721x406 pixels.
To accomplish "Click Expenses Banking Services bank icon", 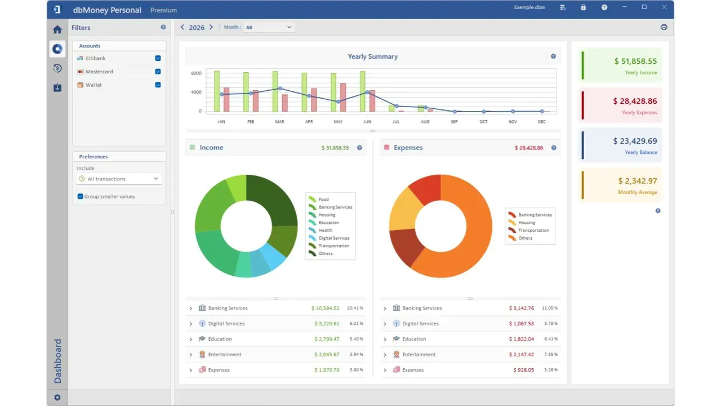I will coord(397,308).
